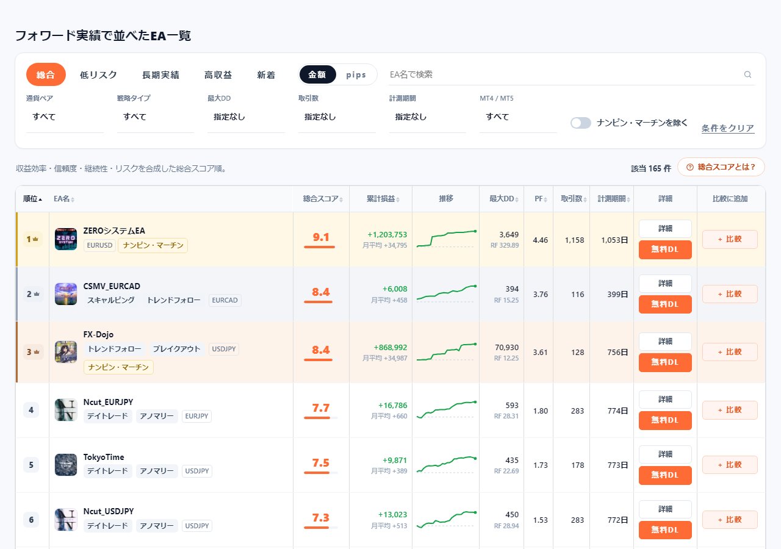
Task: Click TokyoTime logo icon
Action: click(x=66, y=465)
